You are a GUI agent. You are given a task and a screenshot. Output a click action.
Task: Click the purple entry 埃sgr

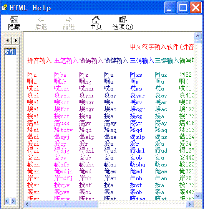[87, 109]
